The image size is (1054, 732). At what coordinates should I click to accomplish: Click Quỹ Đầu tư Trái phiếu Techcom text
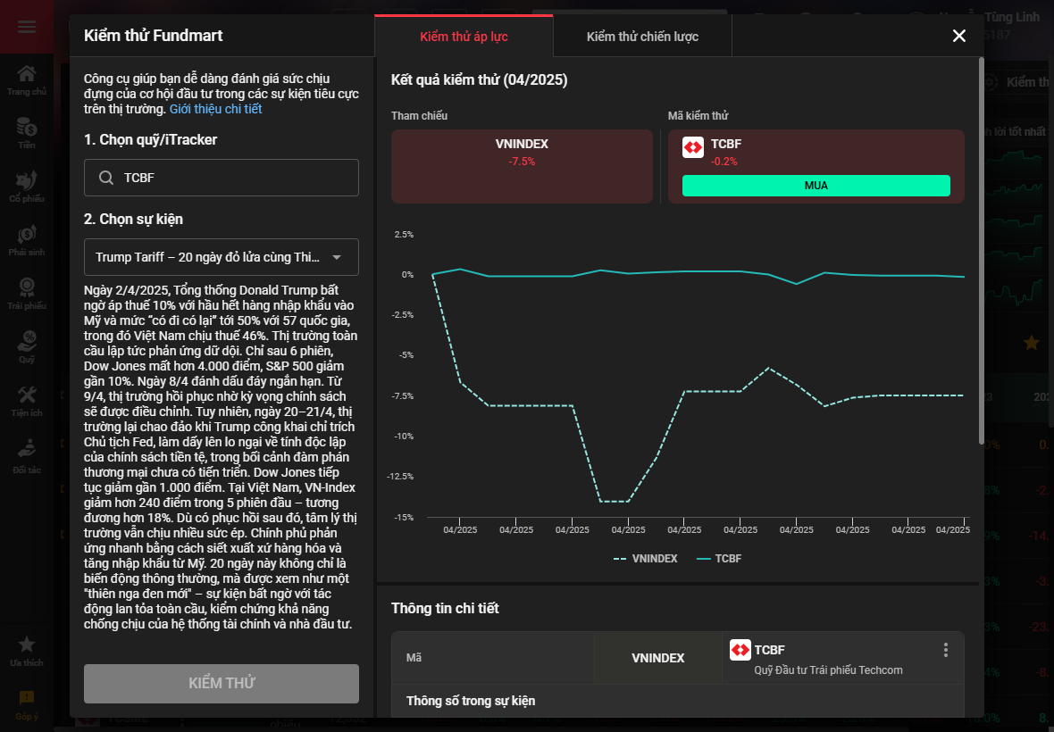pyautogui.click(x=828, y=670)
